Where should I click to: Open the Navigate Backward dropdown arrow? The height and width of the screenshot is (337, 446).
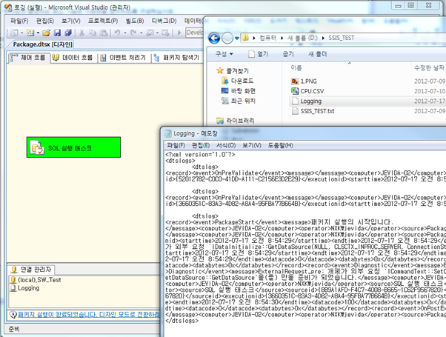click(x=157, y=33)
